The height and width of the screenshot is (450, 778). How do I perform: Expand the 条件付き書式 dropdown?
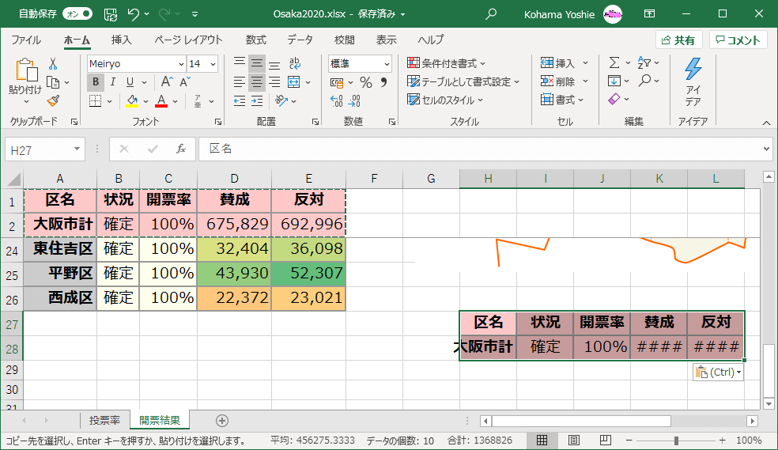pyautogui.click(x=483, y=63)
